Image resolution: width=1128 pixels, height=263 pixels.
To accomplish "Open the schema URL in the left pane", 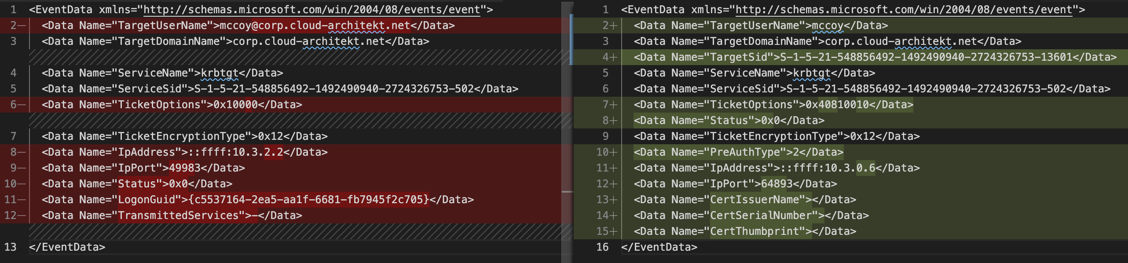I will click(x=311, y=10).
